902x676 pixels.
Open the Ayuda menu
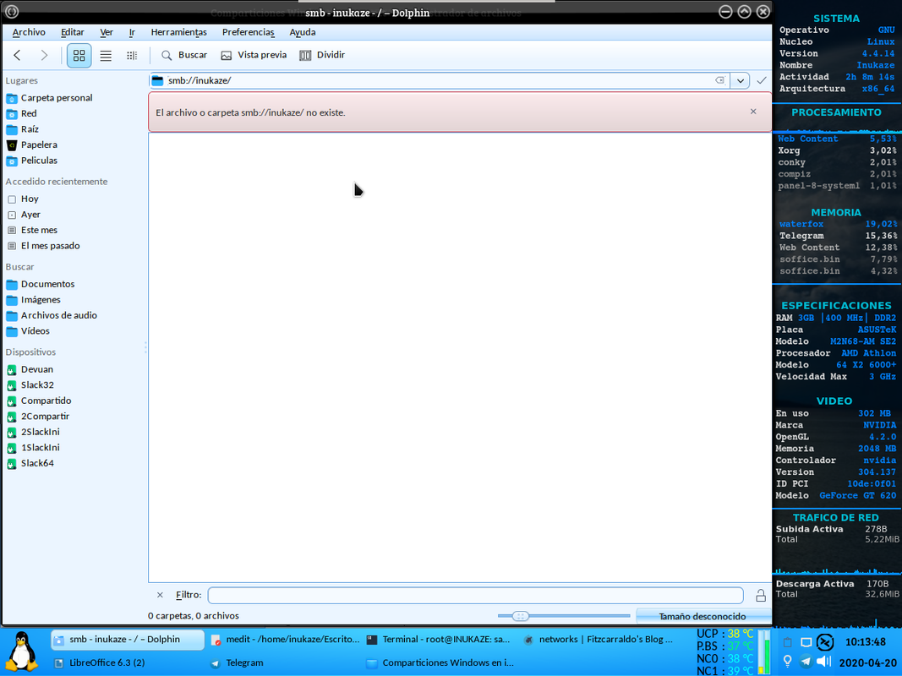(303, 32)
